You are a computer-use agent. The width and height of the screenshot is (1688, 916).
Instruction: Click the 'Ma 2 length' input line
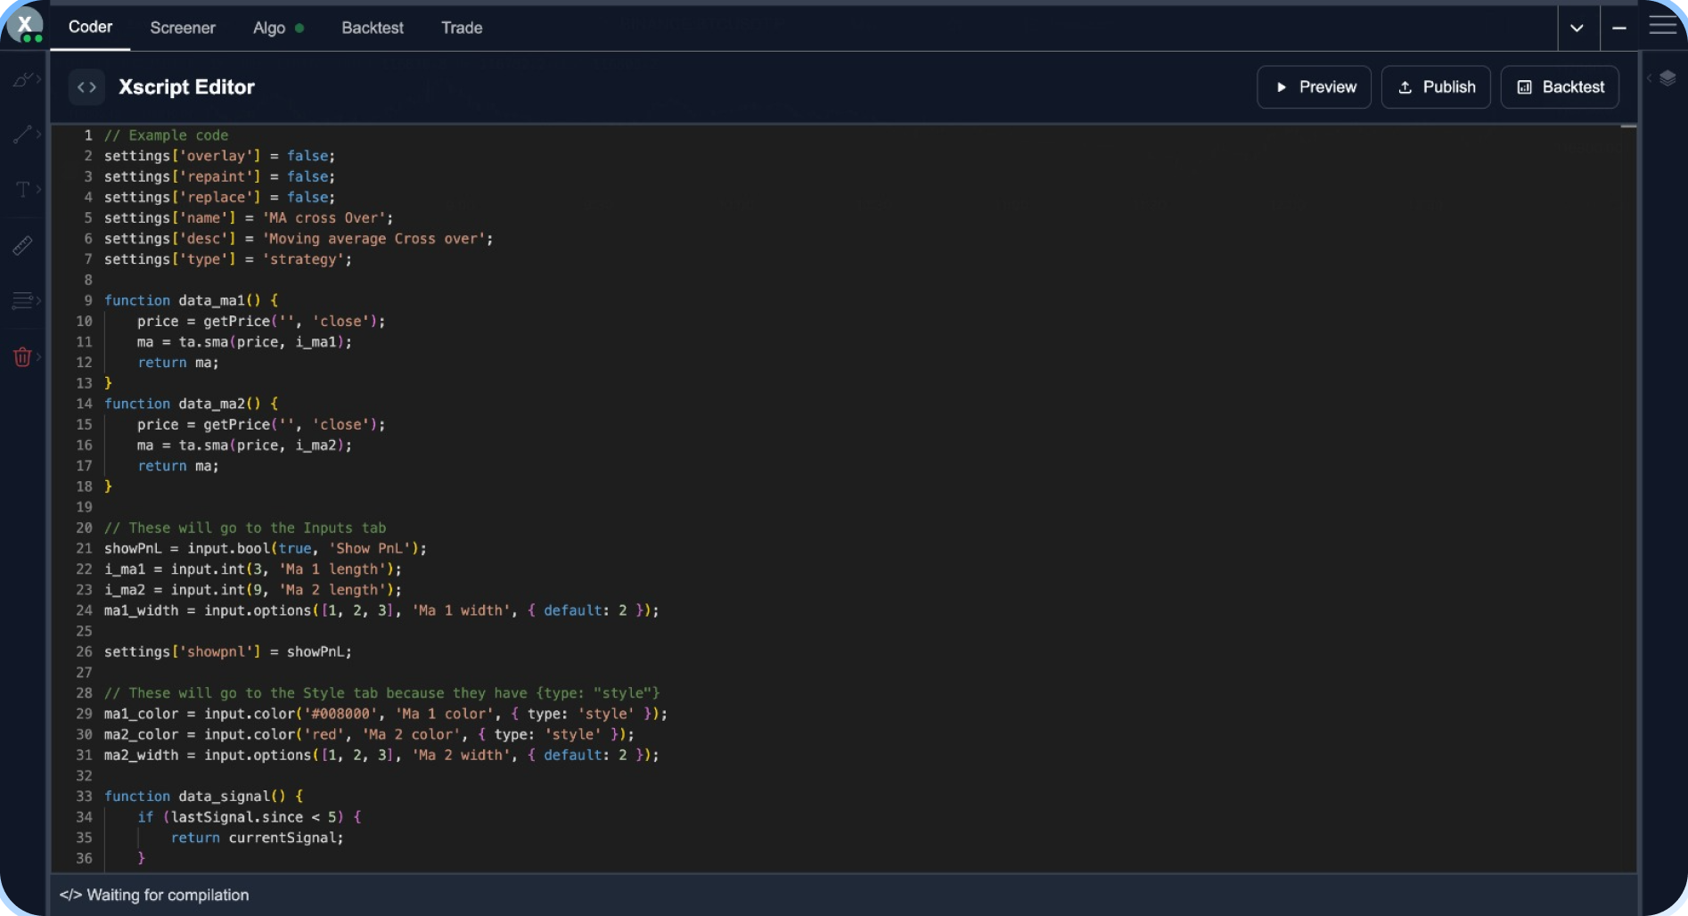pyautogui.click(x=253, y=590)
